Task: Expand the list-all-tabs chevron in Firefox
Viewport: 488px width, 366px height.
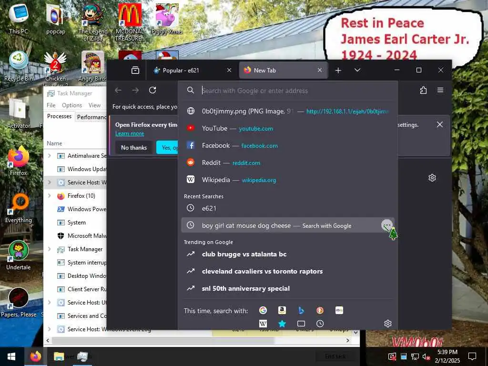Action: click(x=357, y=71)
